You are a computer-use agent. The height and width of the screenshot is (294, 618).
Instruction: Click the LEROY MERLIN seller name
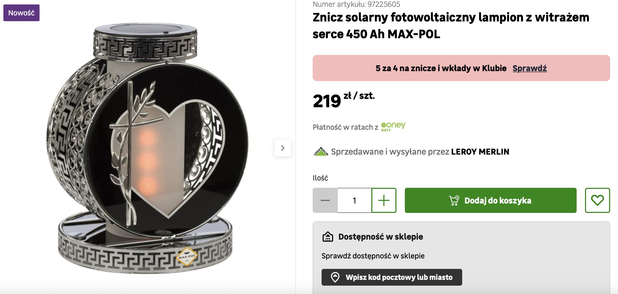[x=480, y=152]
